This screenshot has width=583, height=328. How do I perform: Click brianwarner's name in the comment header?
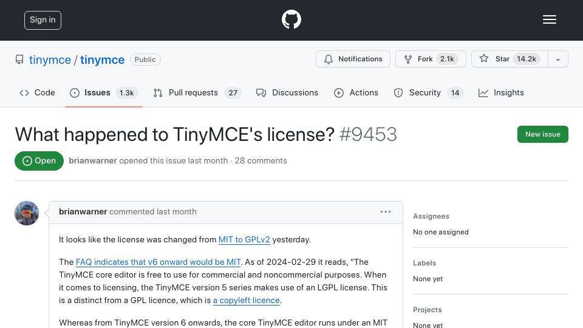pos(83,211)
